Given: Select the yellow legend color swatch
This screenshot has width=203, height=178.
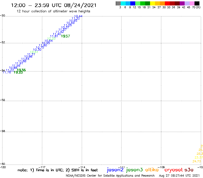Looking at the screenshot, I should point(153,3).
